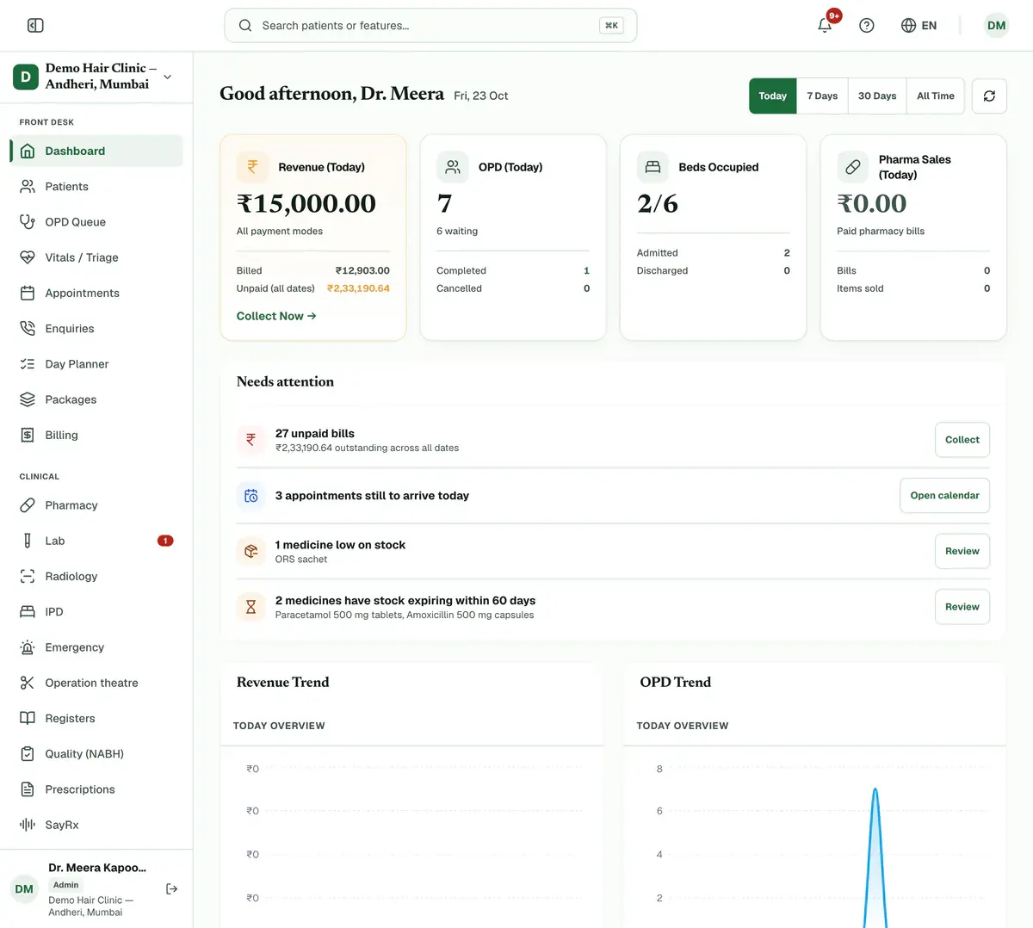This screenshot has height=928, width=1033.
Task: Open Registers section
Action: pos(96,718)
